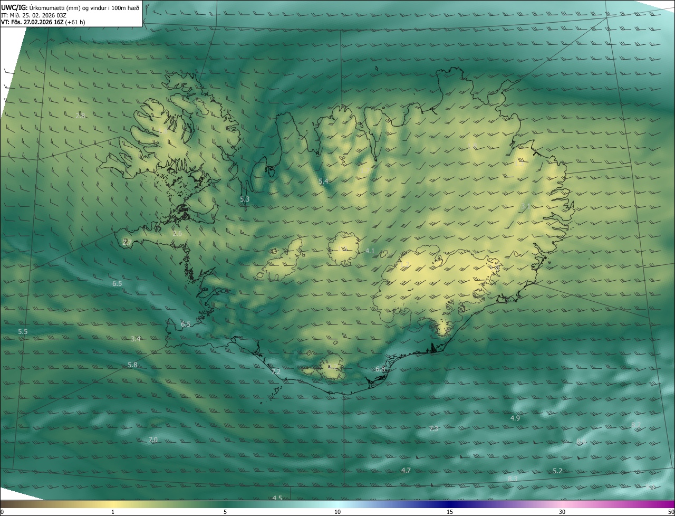Click the 7.0 value label on the map
Viewport: 675px width, 516px height.
tap(153, 440)
